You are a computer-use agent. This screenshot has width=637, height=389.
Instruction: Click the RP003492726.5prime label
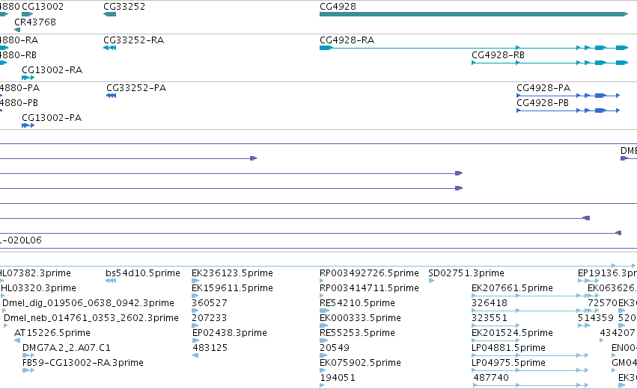(x=369, y=273)
